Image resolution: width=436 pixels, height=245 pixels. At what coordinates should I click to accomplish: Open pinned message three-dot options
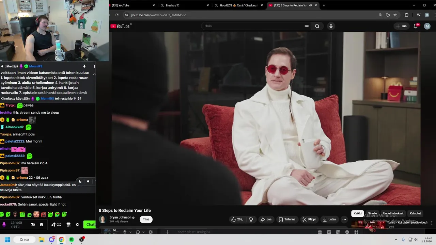pos(94,66)
